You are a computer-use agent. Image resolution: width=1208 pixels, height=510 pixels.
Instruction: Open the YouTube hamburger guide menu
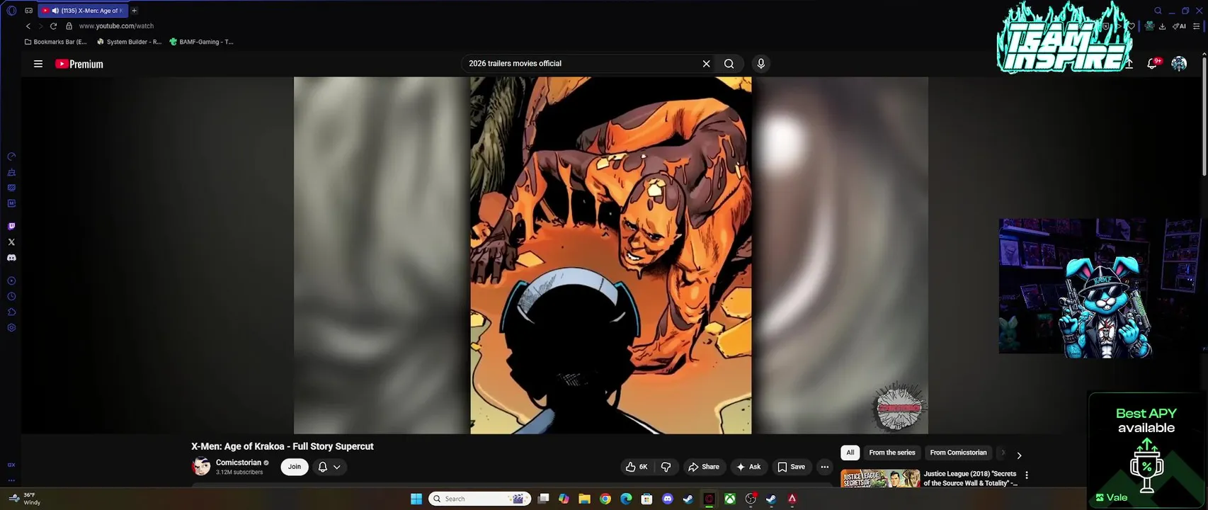(x=38, y=64)
